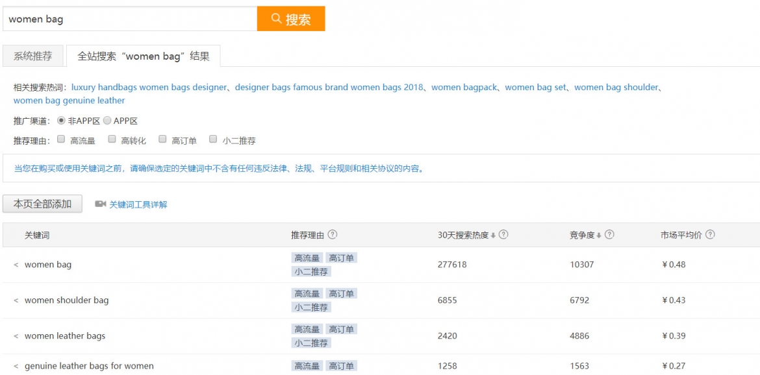Select the APP区 radio button

[x=107, y=121]
